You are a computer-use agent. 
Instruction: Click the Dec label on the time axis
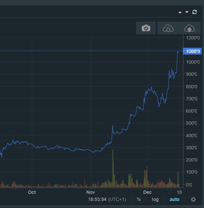click(x=147, y=192)
